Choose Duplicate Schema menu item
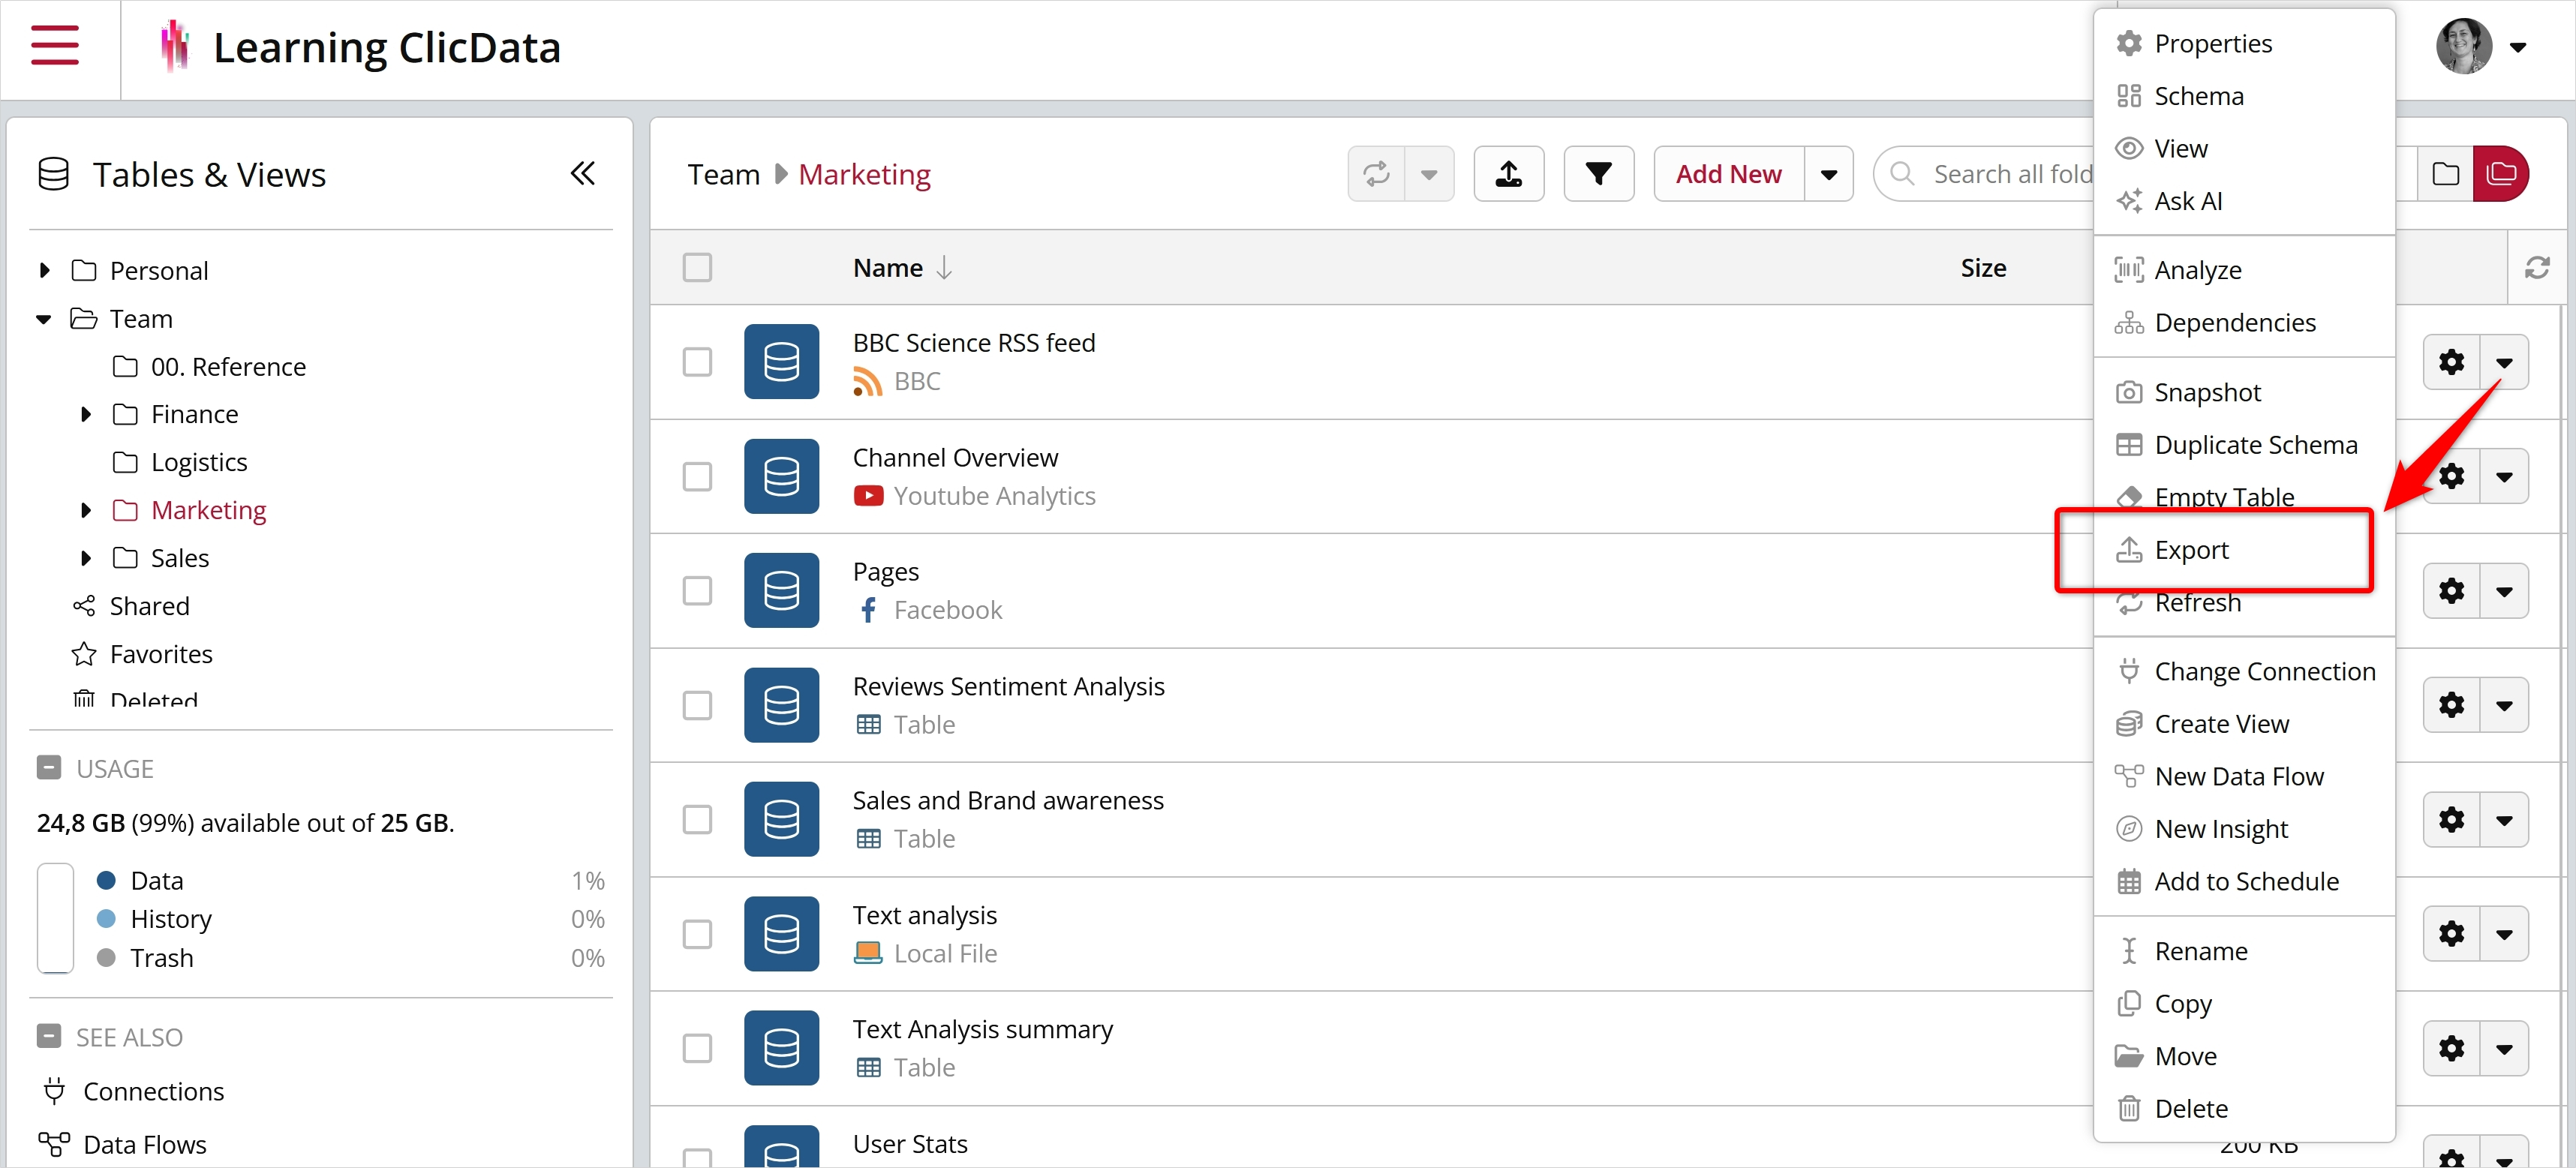The width and height of the screenshot is (2576, 1168). (2244, 445)
